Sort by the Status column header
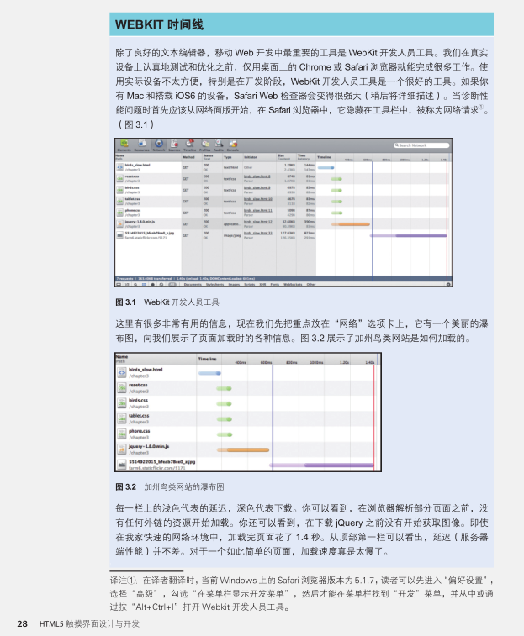 tap(213, 157)
